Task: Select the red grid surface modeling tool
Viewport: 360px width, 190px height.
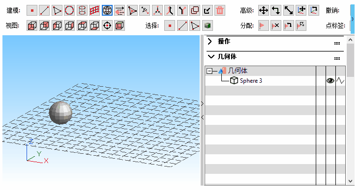Action: tap(94, 10)
